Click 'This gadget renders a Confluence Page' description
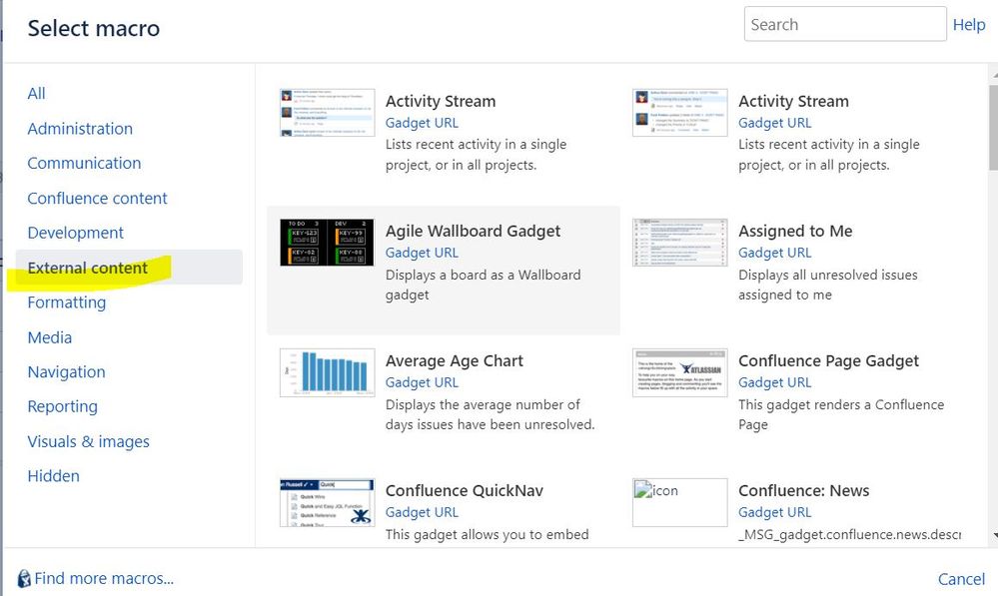 click(841, 414)
